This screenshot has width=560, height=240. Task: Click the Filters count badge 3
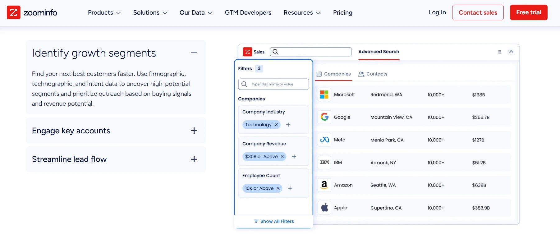point(259,68)
